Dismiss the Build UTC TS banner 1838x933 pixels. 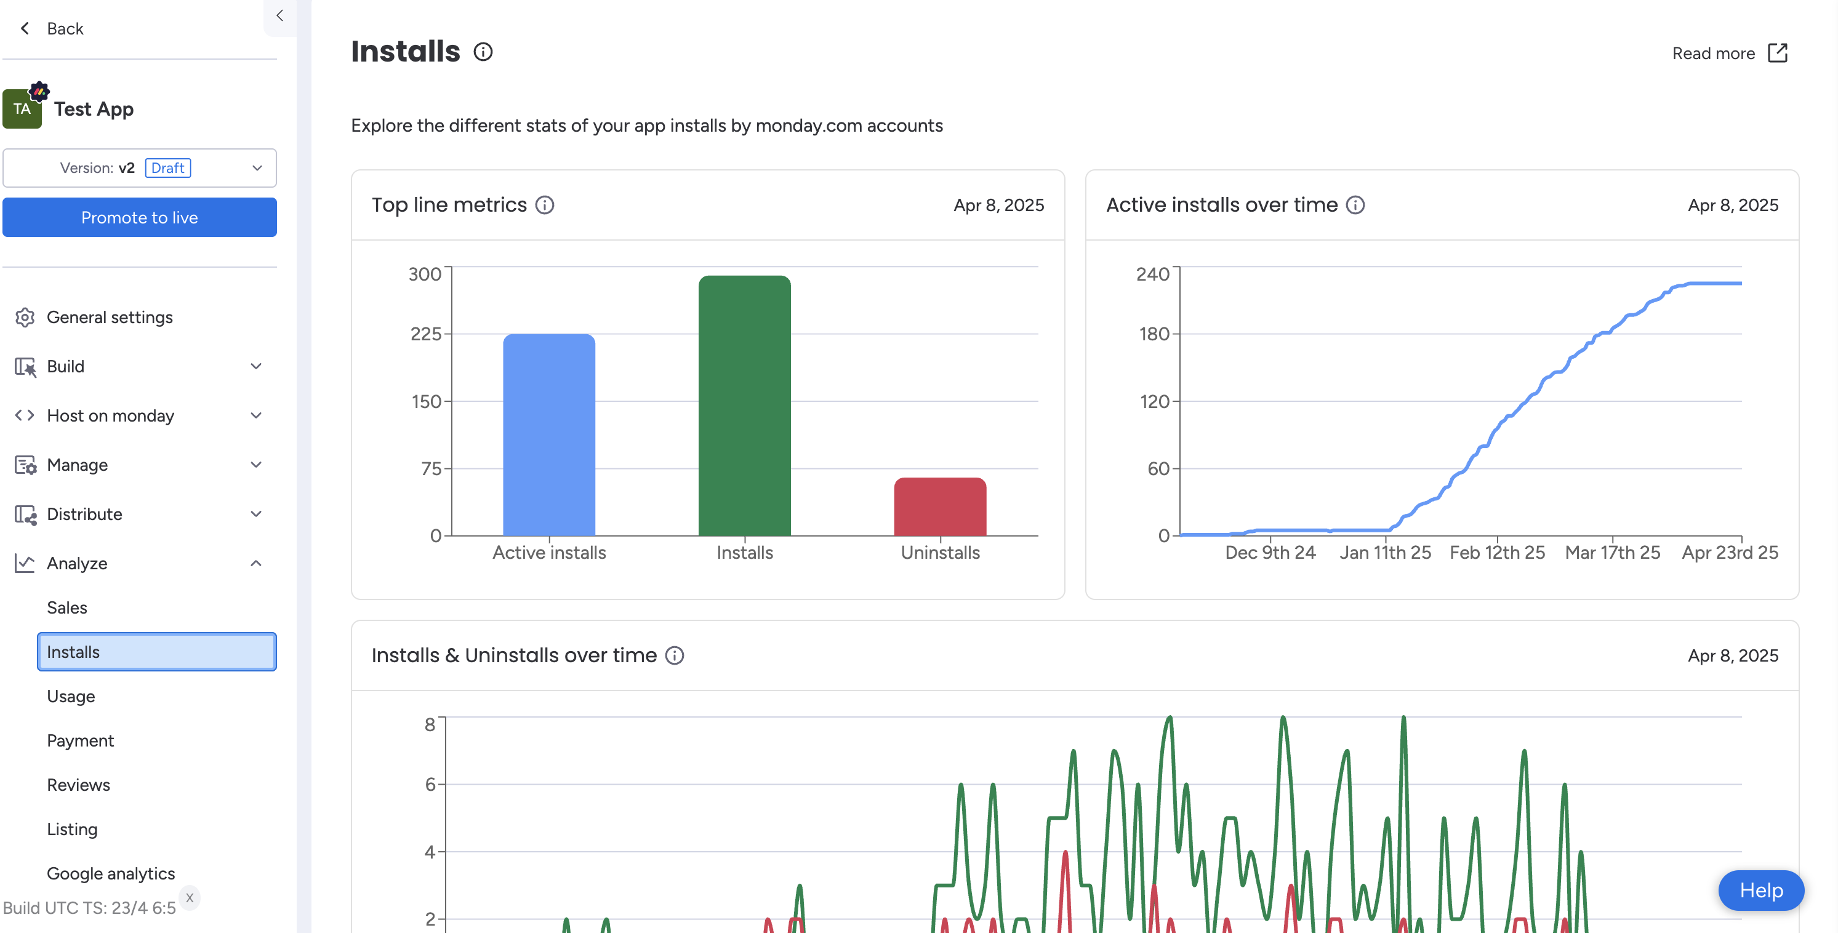[x=190, y=898]
